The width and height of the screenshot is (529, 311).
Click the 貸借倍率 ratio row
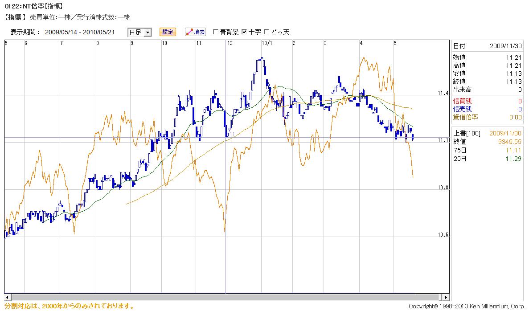coord(487,117)
